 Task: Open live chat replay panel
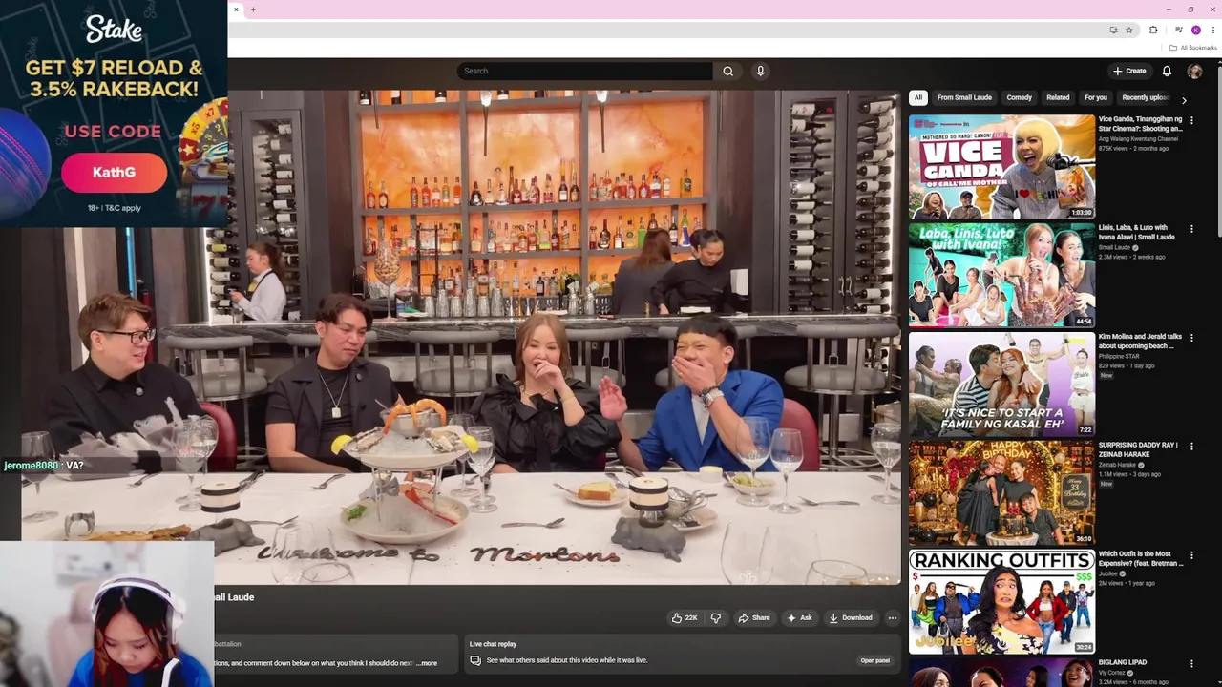(874, 660)
